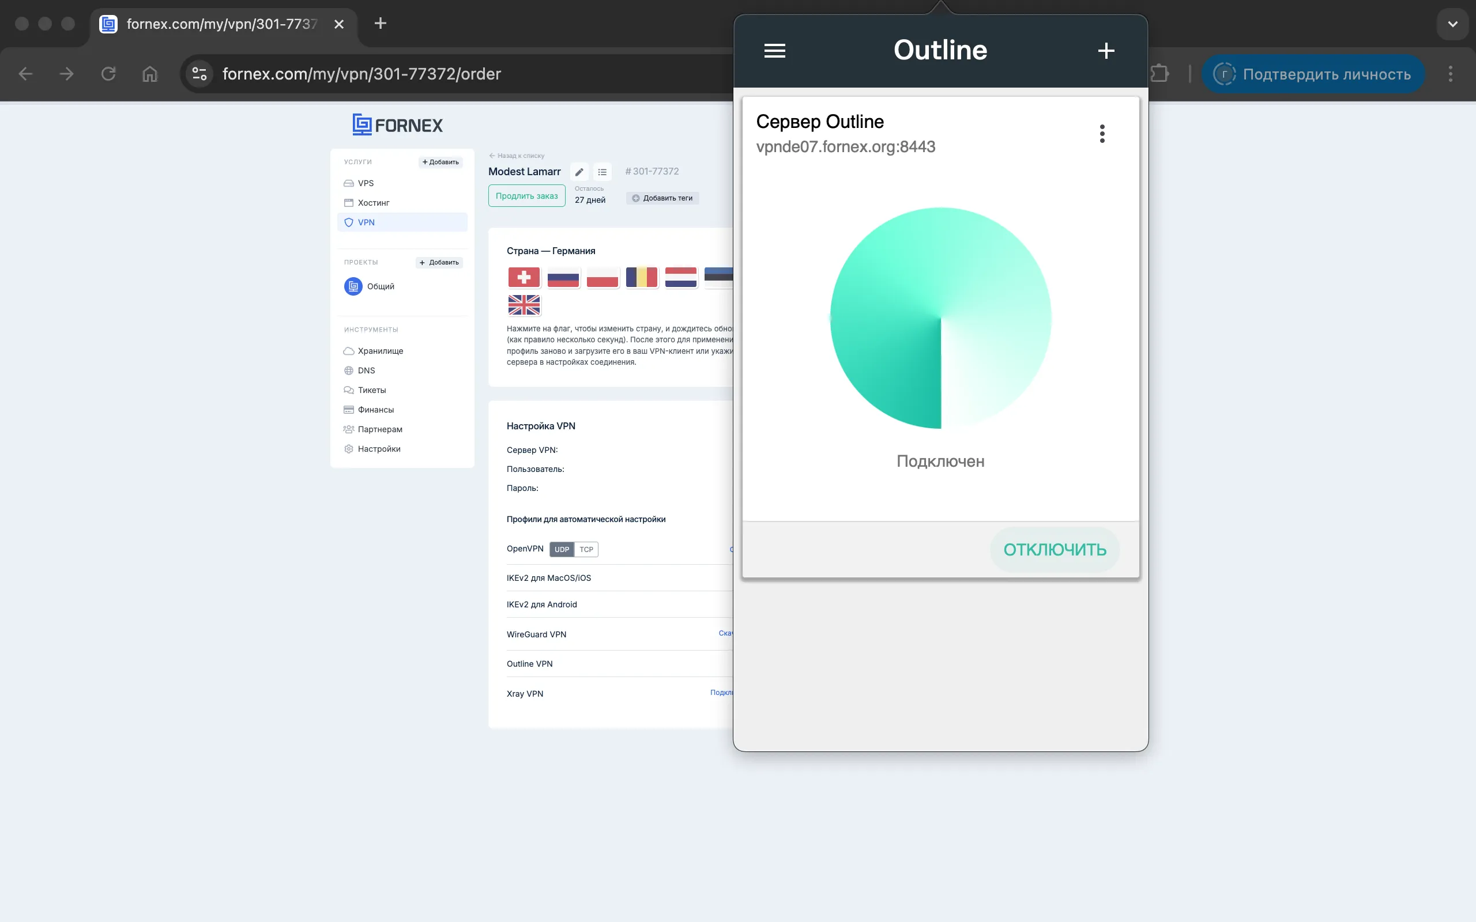
Task: Select VPN in the sidebar
Action: (402, 222)
